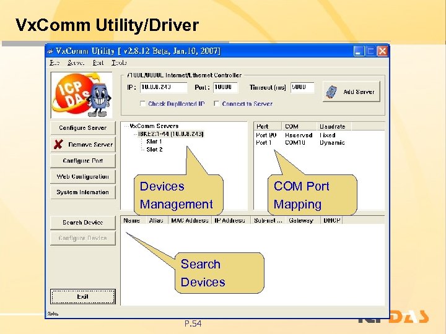Open the File menu
Image resolution: width=446 pixels, height=334 pixels.
tap(55, 62)
